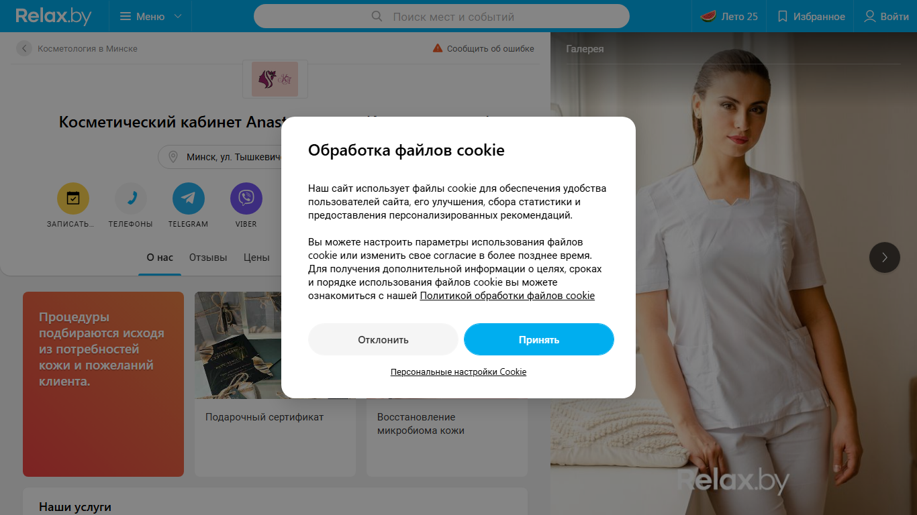Show next gallery photo with arrow
Image resolution: width=917 pixels, height=515 pixels.
point(885,257)
